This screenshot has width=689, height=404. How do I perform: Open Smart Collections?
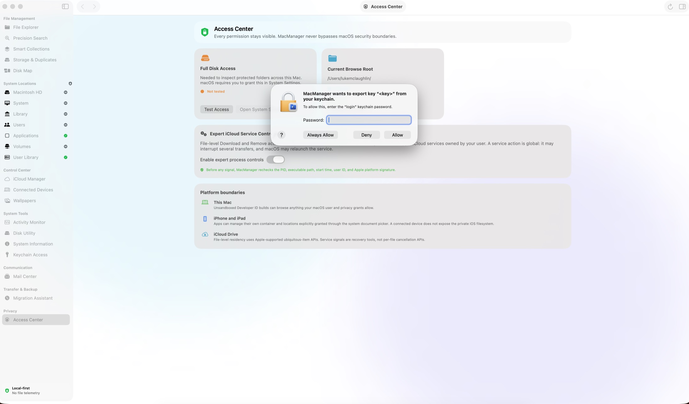(36, 49)
